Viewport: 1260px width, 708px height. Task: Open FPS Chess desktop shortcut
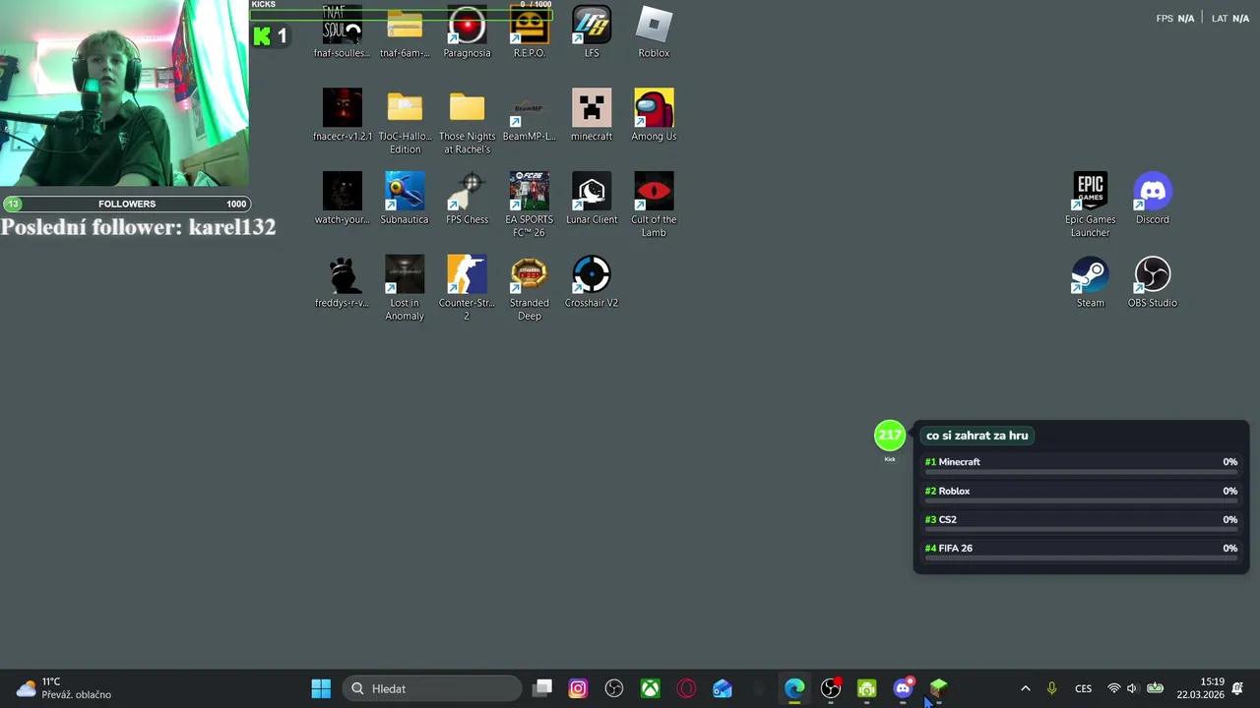(x=467, y=199)
